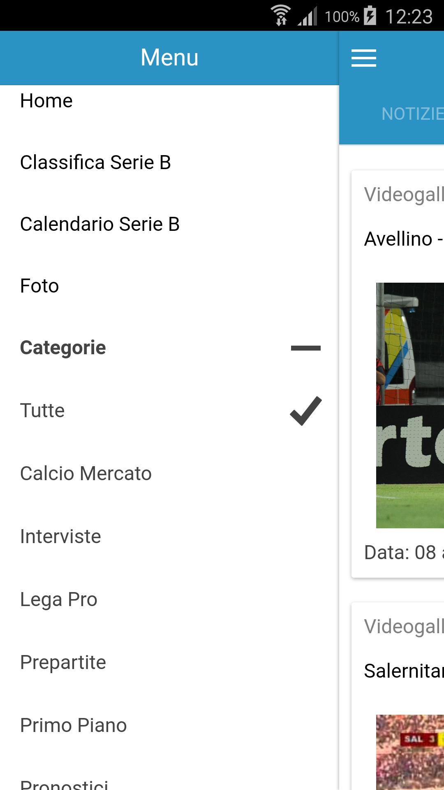Image resolution: width=444 pixels, height=790 pixels.
Task: Filter by Interviste category
Action: coord(60,537)
